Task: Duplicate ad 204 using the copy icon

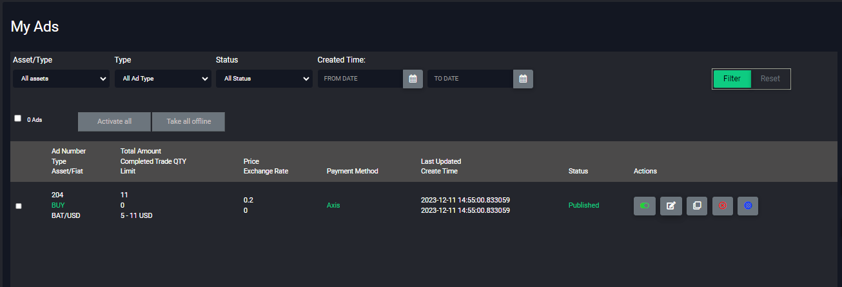Action: (697, 206)
